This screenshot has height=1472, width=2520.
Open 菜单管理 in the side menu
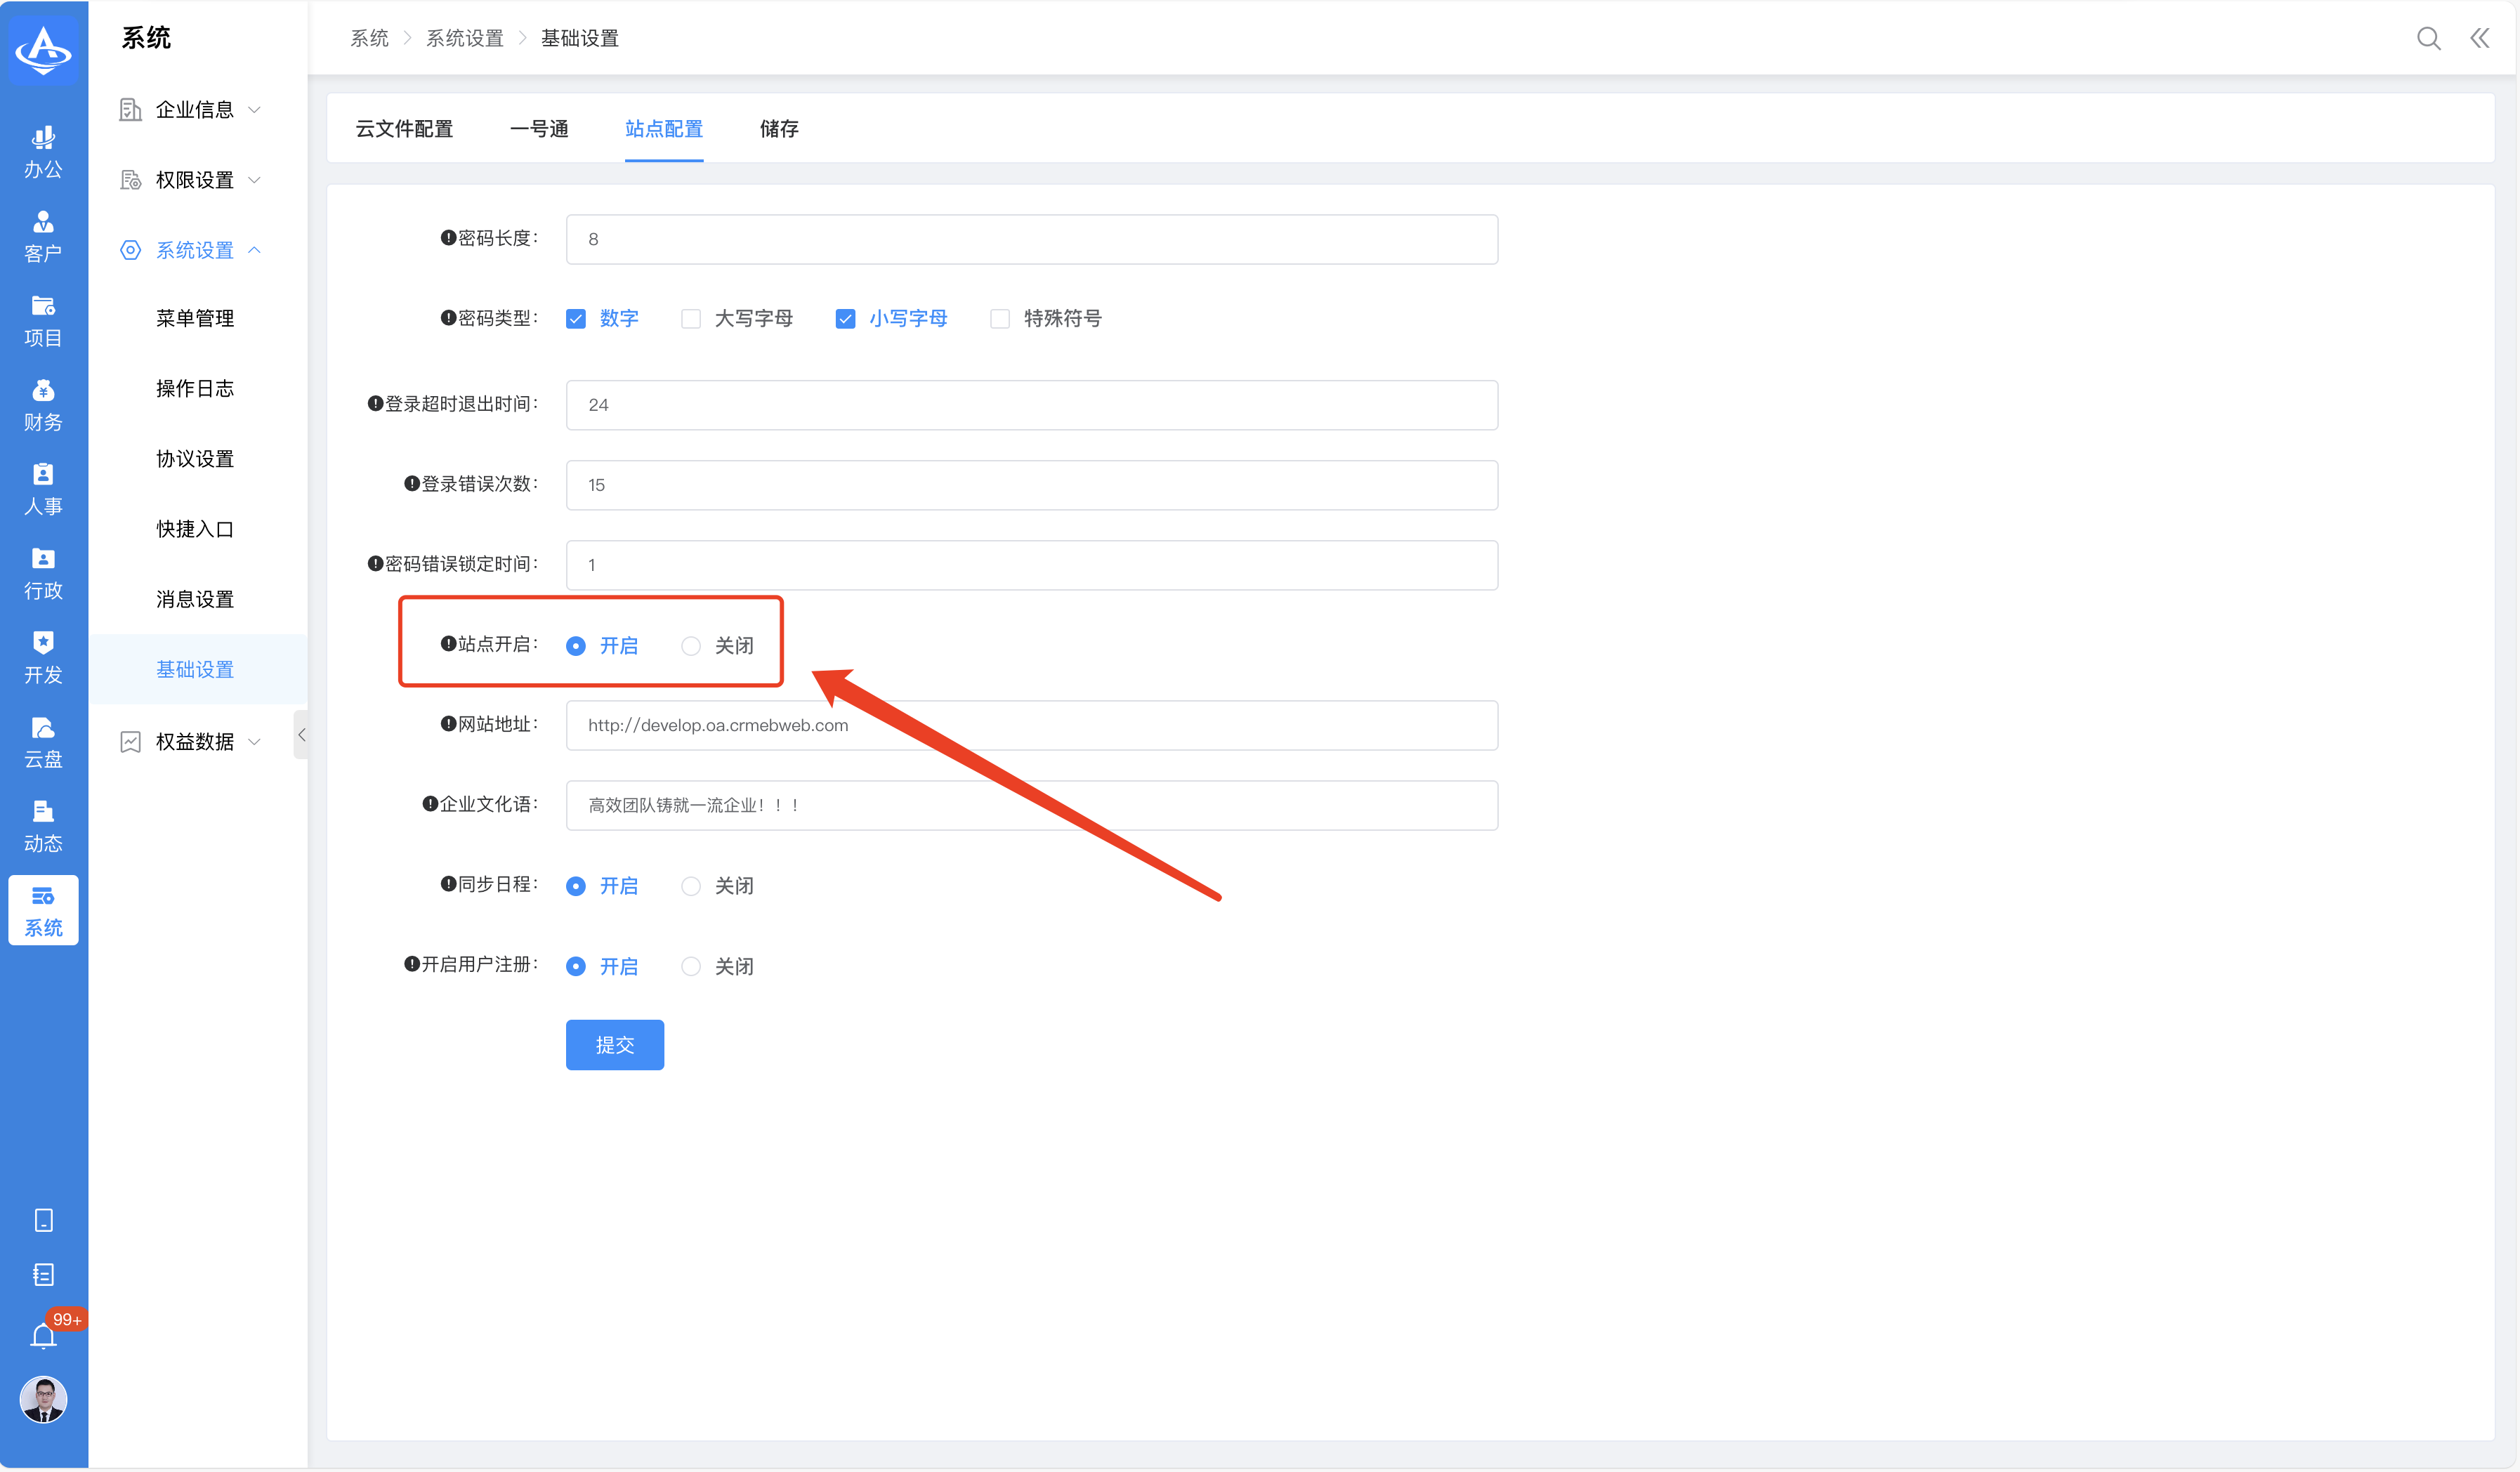(x=195, y=318)
